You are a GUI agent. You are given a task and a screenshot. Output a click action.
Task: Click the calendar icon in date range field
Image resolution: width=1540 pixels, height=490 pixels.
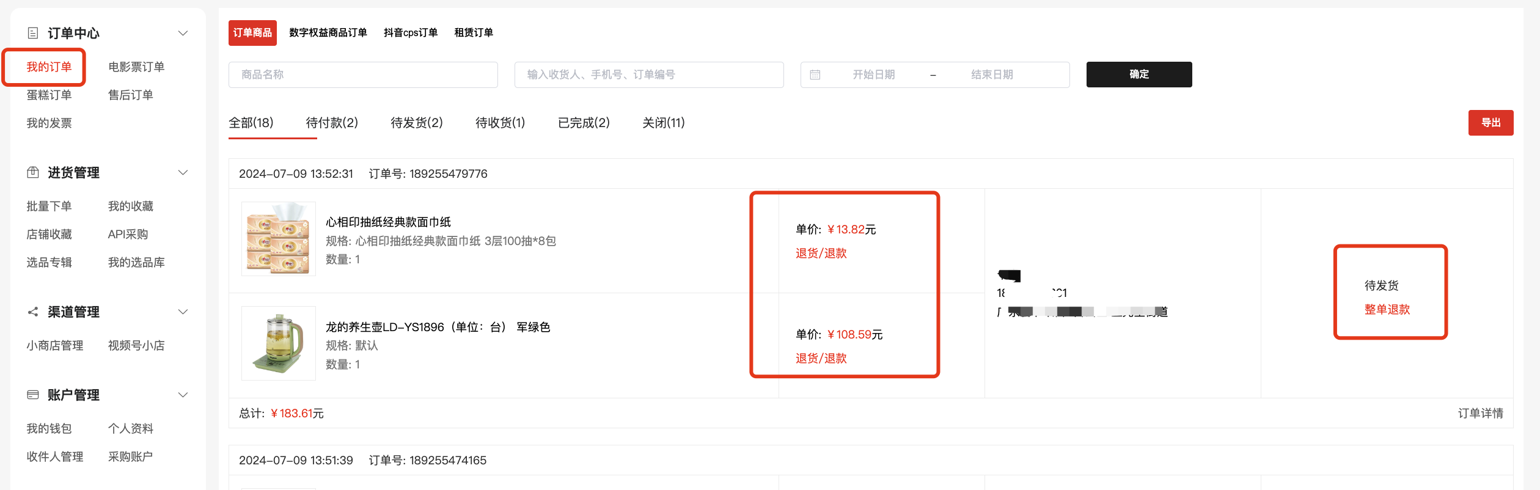click(x=815, y=75)
